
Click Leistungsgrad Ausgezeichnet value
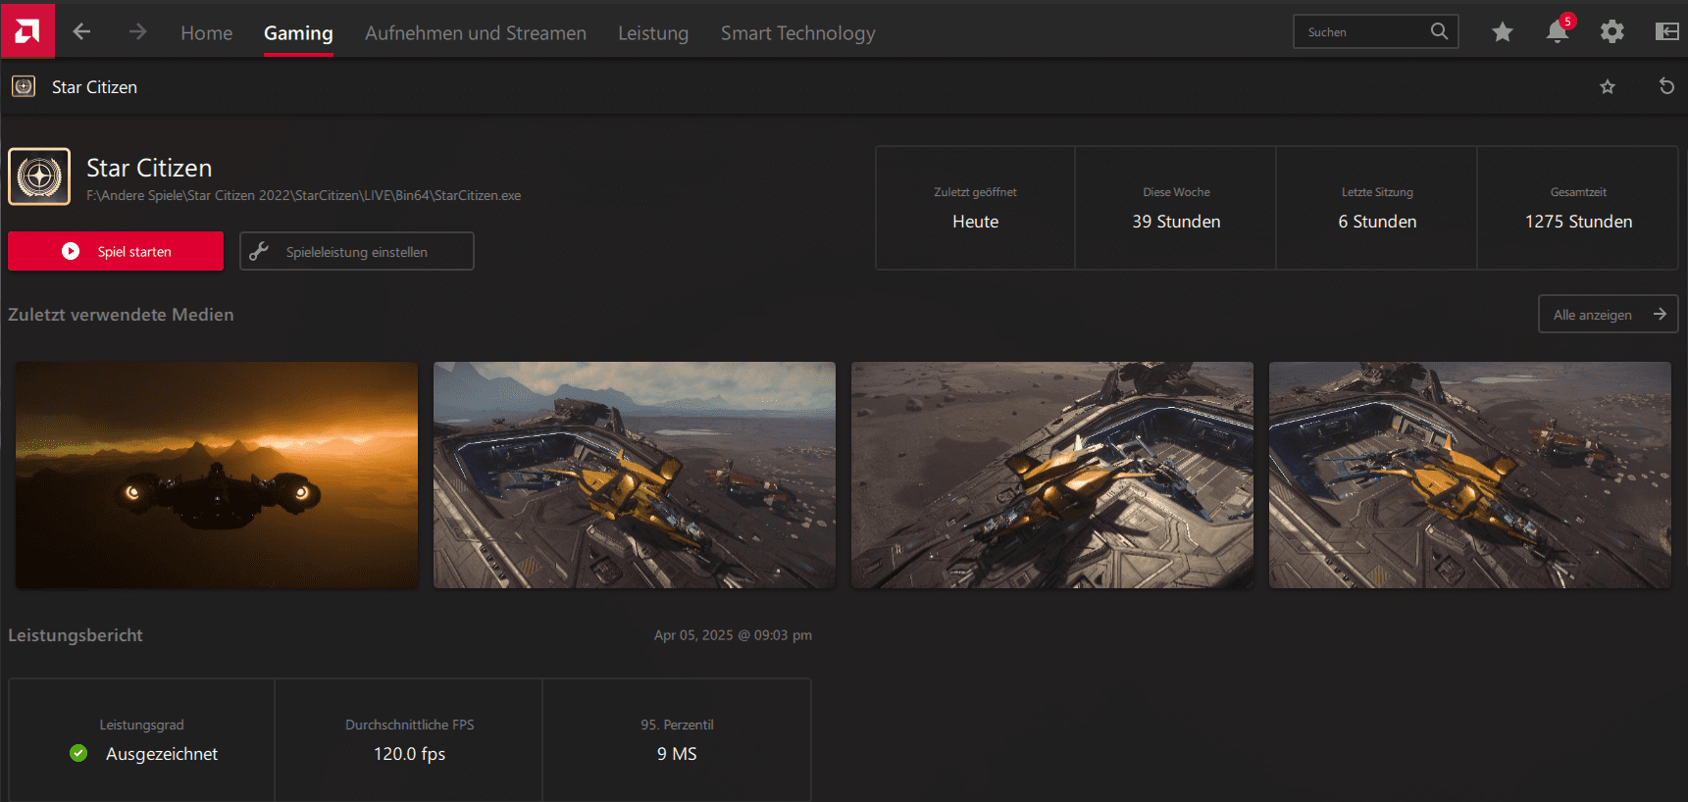(162, 754)
